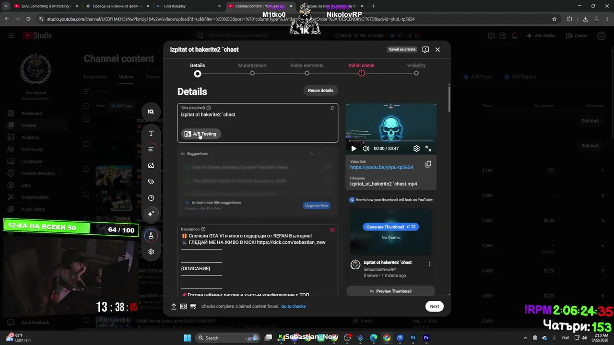614x345 pixels.
Task: Go to the Visibility step
Action: 416,69
